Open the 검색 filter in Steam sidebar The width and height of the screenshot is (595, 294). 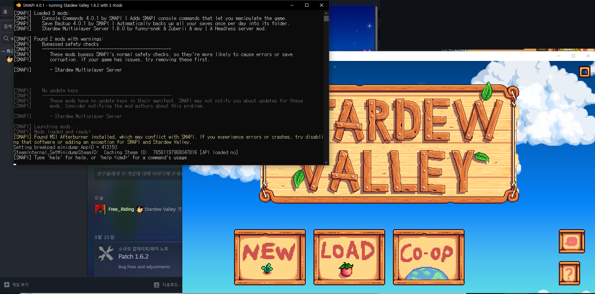tap(7, 26)
